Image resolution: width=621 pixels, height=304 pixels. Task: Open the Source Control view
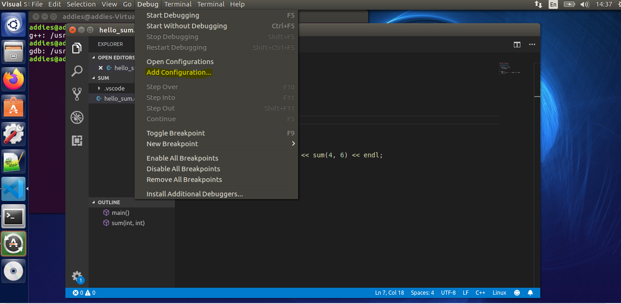[77, 94]
